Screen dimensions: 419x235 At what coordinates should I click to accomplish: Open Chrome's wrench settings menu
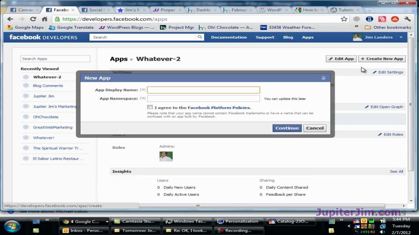408,19
